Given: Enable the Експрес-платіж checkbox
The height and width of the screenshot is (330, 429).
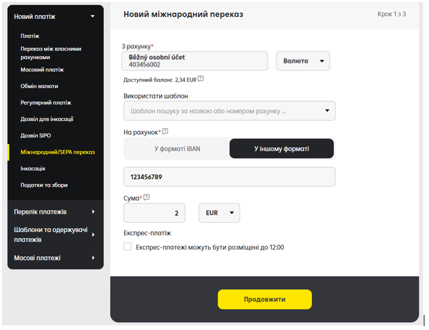Looking at the screenshot, I should coord(127,247).
